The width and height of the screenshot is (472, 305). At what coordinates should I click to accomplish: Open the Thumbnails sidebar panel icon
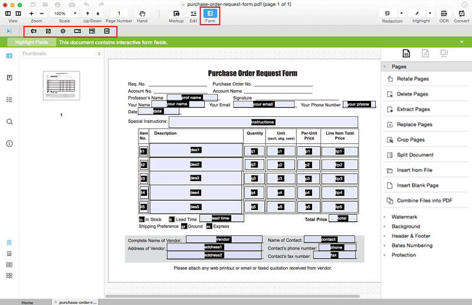(x=9, y=55)
